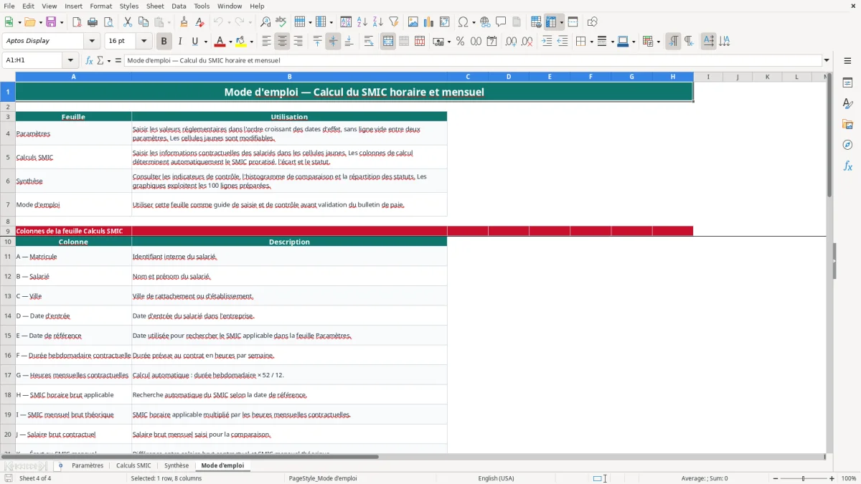This screenshot has width=861, height=484.
Task: Increase indent icon
Action: pos(547,42)
